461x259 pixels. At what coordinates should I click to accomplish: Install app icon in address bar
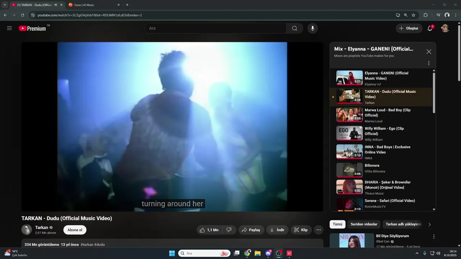click(398, 15)
